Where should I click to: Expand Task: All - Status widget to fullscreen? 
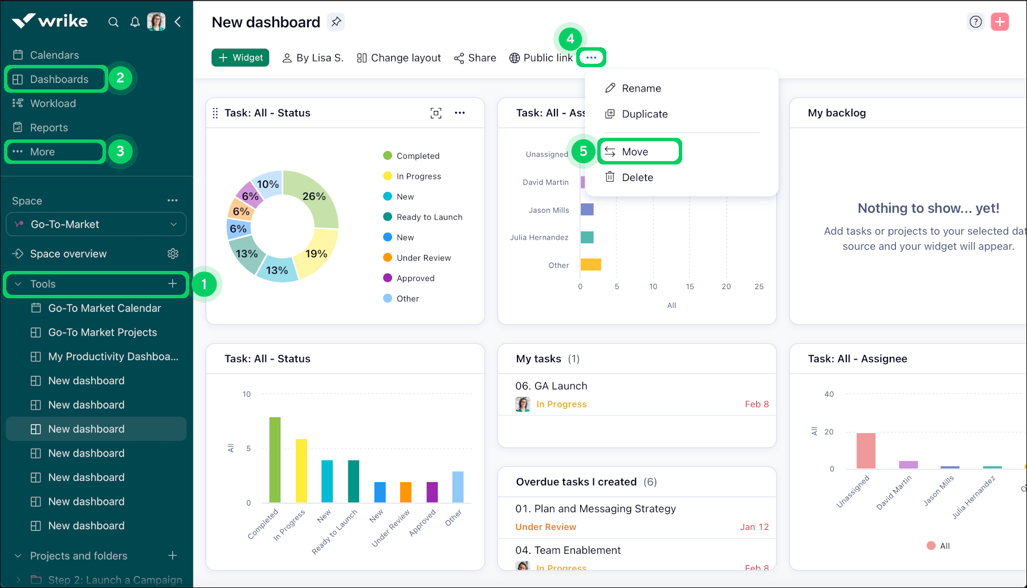point(436,113)
